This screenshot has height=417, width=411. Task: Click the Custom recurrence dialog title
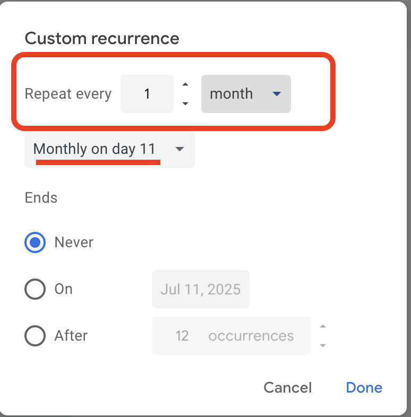tap(102, 38)
